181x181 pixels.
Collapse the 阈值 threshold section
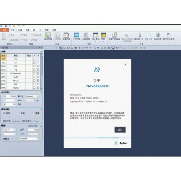(41, 126)
